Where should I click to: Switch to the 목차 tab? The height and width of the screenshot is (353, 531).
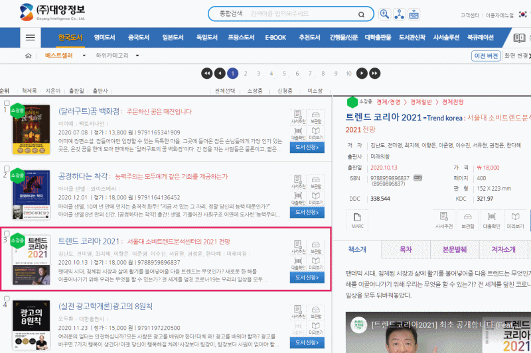click(404, 250)
